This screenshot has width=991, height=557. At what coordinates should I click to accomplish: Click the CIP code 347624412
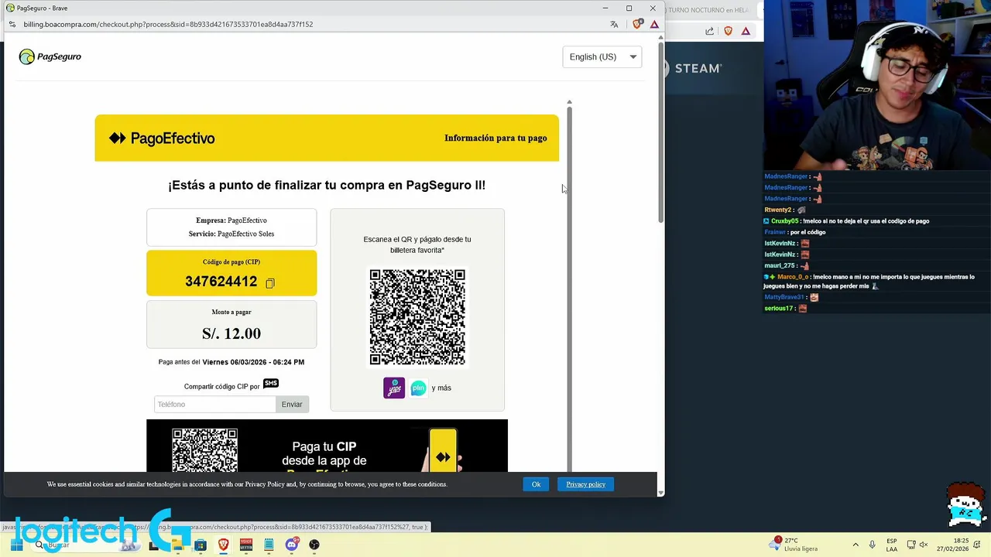point(221,282)
